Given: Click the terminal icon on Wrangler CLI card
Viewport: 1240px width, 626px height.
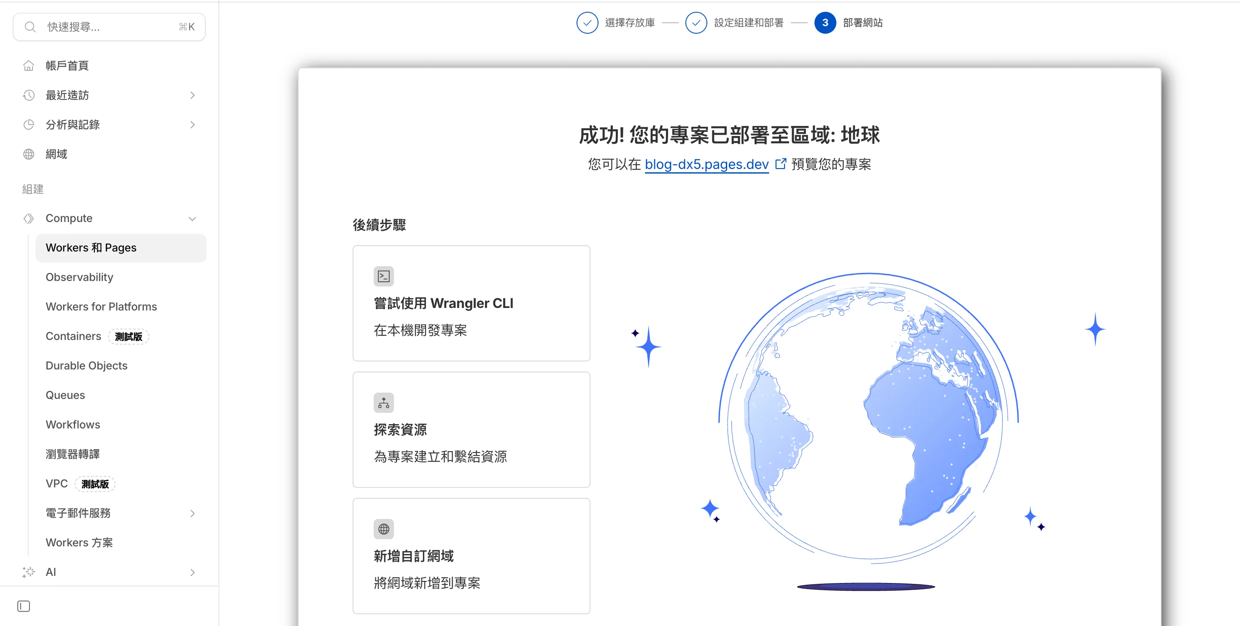Looking at the screenshot, I should click(384, 276).
